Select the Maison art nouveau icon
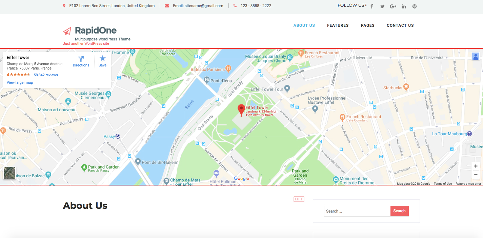 click(x=68, y=101)
